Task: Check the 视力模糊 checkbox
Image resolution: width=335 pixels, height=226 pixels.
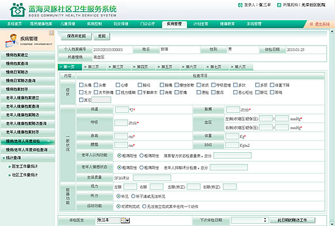Action: (118, 92)
